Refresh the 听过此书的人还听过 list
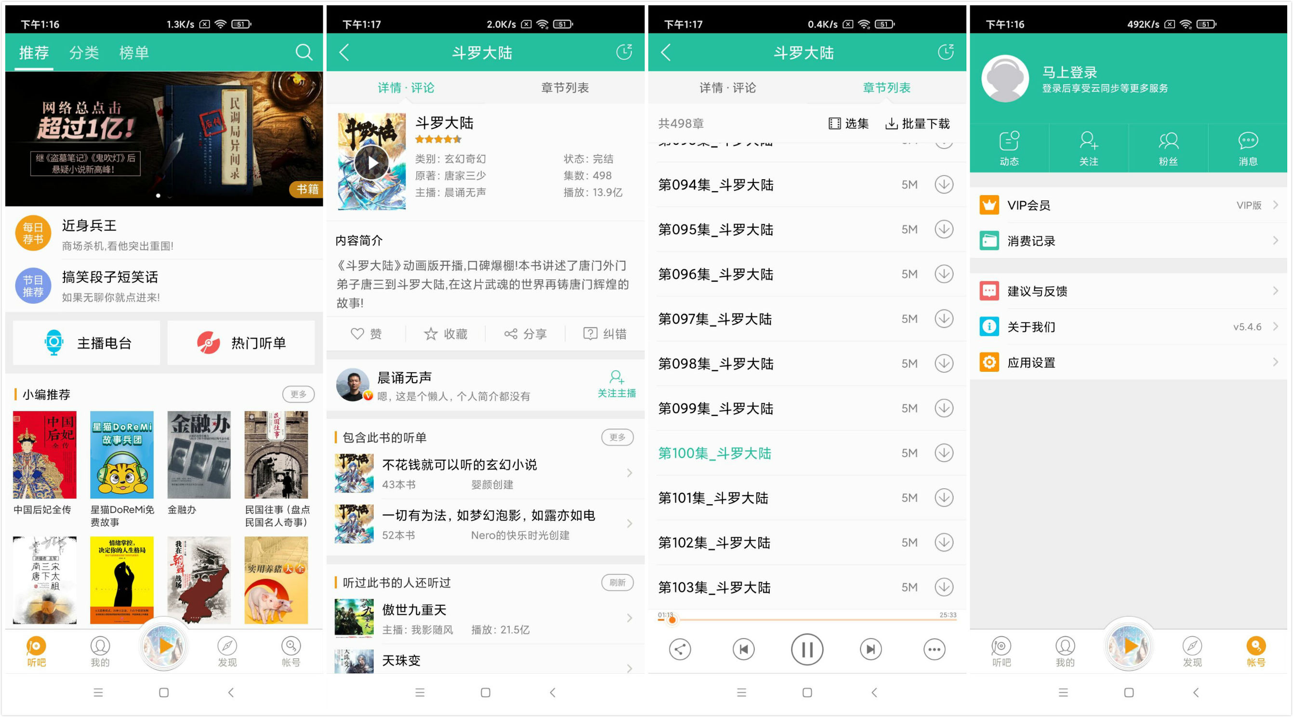Screen dimensions: 1293x717 [x=618, y=582]
